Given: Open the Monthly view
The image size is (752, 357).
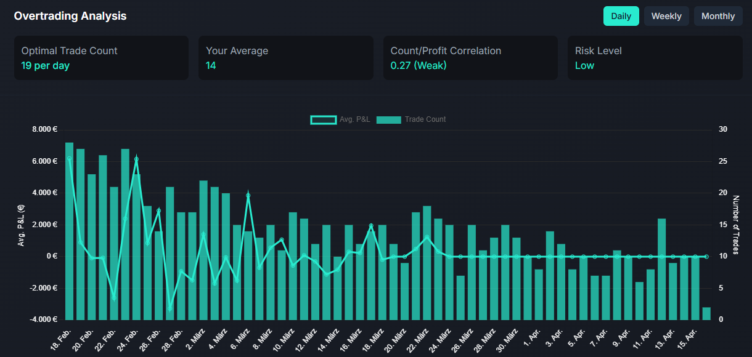Looking at the screenshot, I should click(718, 16).
